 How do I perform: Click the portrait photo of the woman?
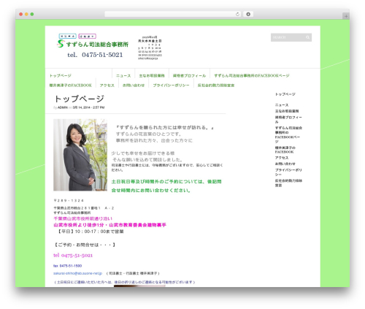[x=80, y=155]
